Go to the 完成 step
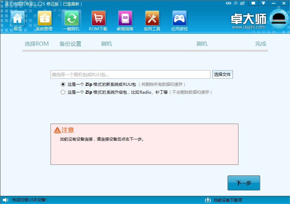The height and width of the screenshot is (204, 290). 261,44
